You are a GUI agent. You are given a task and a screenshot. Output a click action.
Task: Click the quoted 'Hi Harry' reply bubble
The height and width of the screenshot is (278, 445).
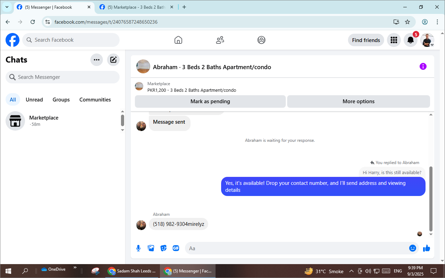(x=392, y=172)
